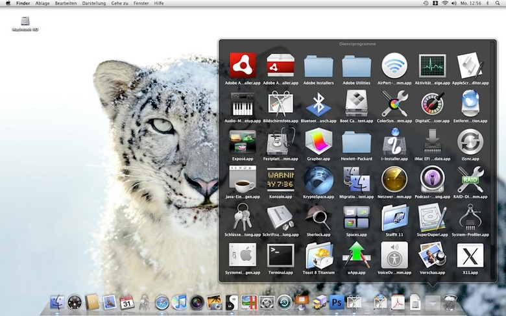Launch Systemeinstellungen app in the stack
The width and height of the screenshot is (506, 316).
click(243, 255)
